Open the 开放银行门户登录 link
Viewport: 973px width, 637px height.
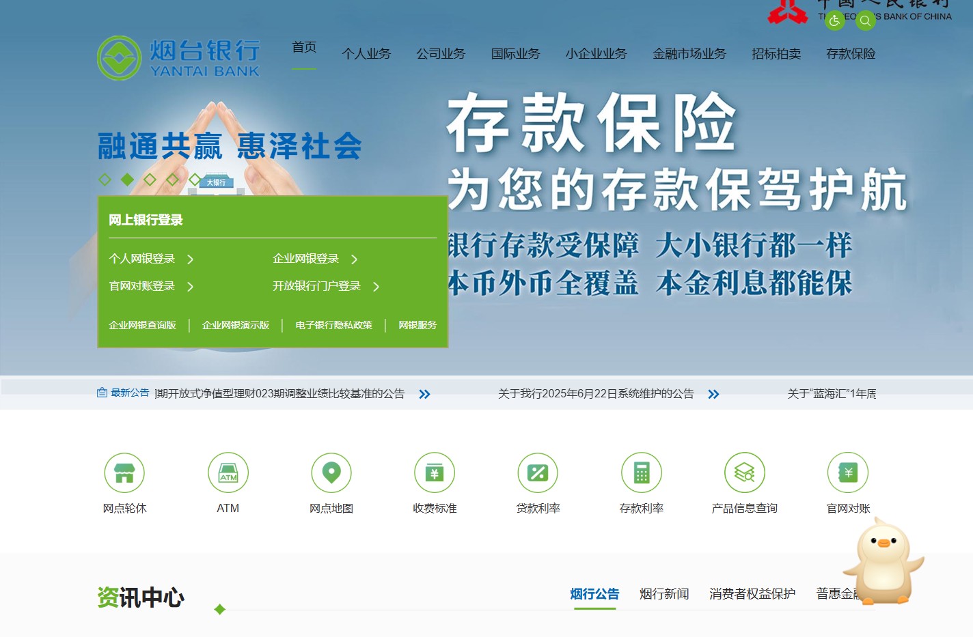click(317, 286)
